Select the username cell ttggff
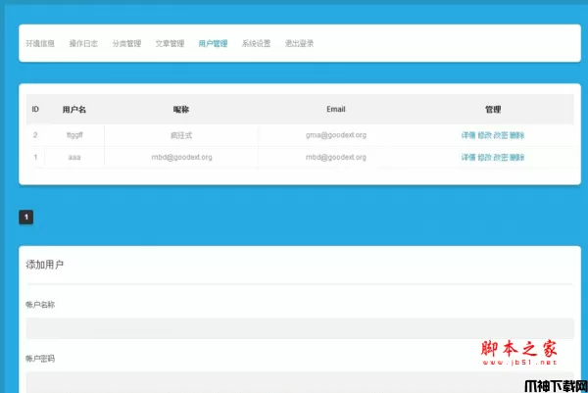Viewport: 588px width, 393px height. (74, 135)
